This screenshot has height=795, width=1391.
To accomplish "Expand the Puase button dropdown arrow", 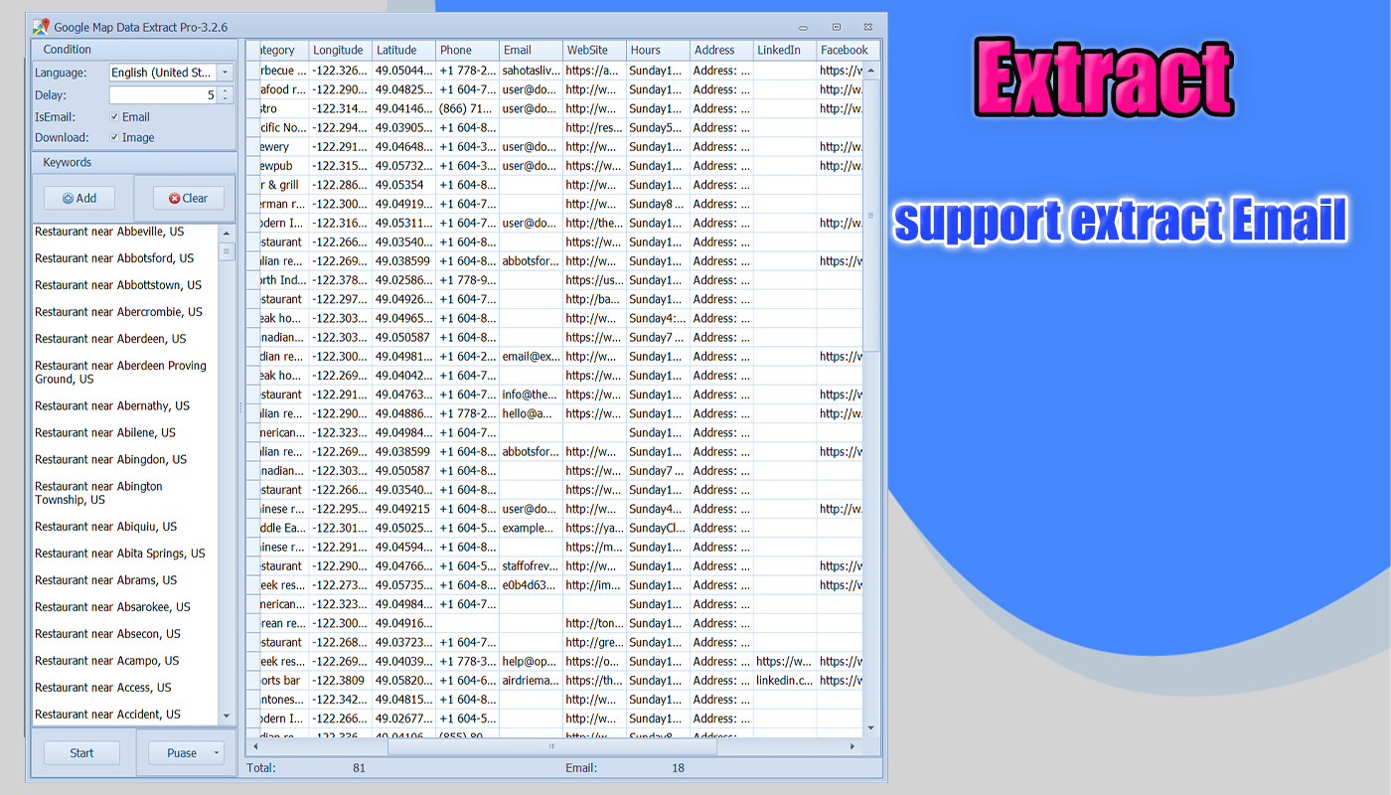I will [217, 753].
